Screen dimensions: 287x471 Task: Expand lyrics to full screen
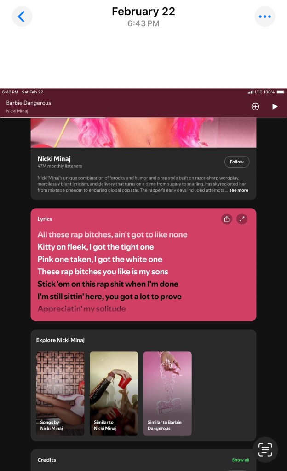point(242,219)
